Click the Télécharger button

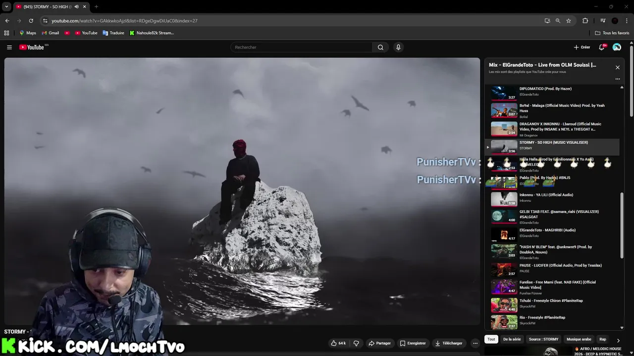(449, 343)
